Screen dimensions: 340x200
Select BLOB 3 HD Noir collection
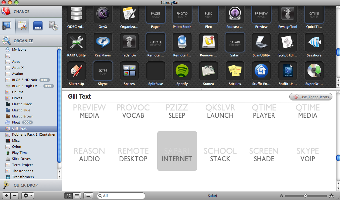29,80
